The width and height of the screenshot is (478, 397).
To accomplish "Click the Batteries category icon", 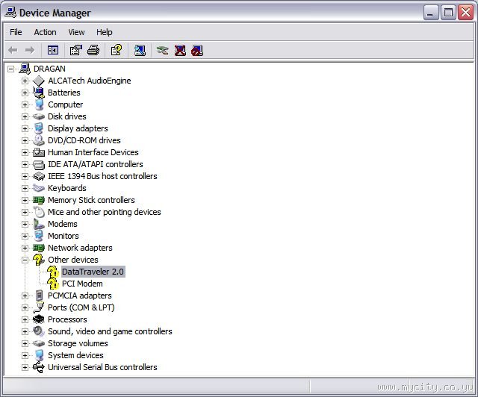I will coord(39,93).
